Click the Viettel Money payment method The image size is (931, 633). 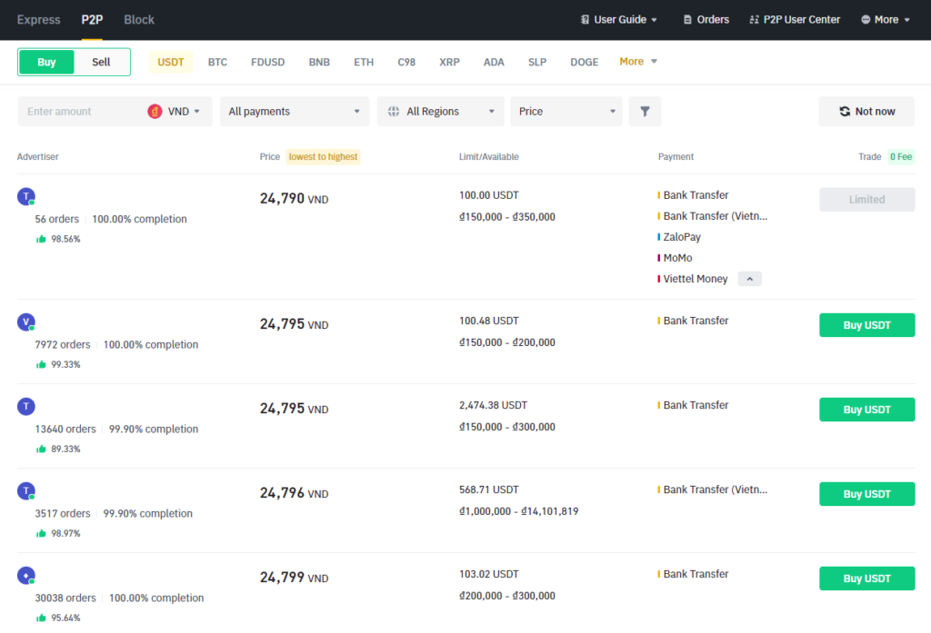(696, 279)
